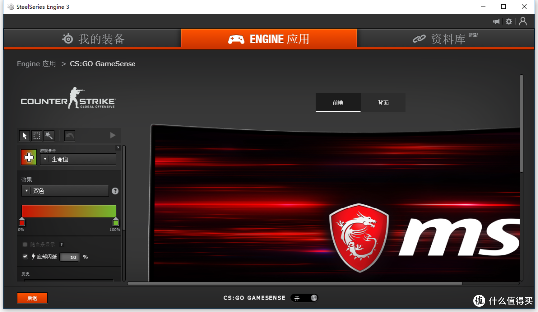Select the 前端 view tab
The image size is (538, 312).
[x=338, y=103]
